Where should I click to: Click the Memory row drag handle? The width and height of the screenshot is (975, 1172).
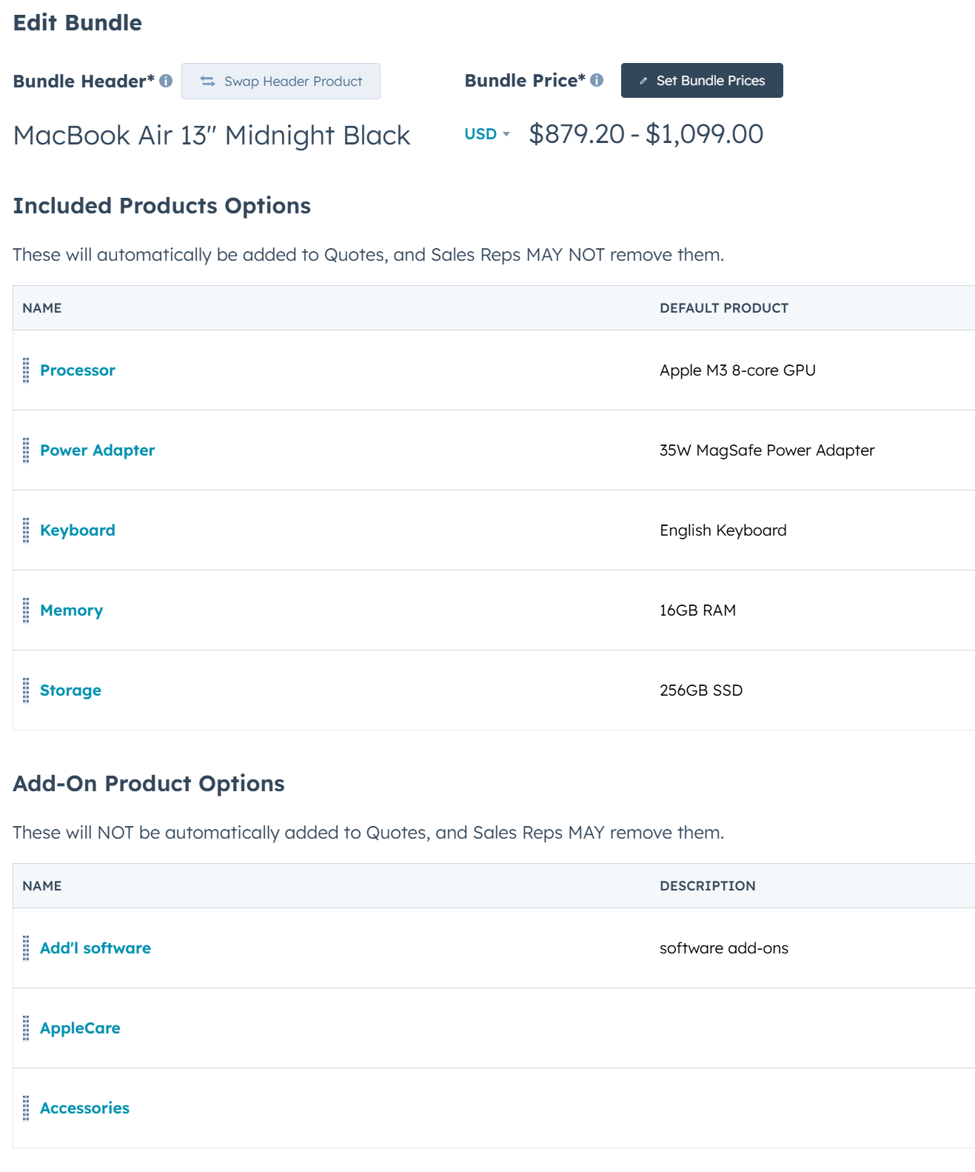coord(26,610)
